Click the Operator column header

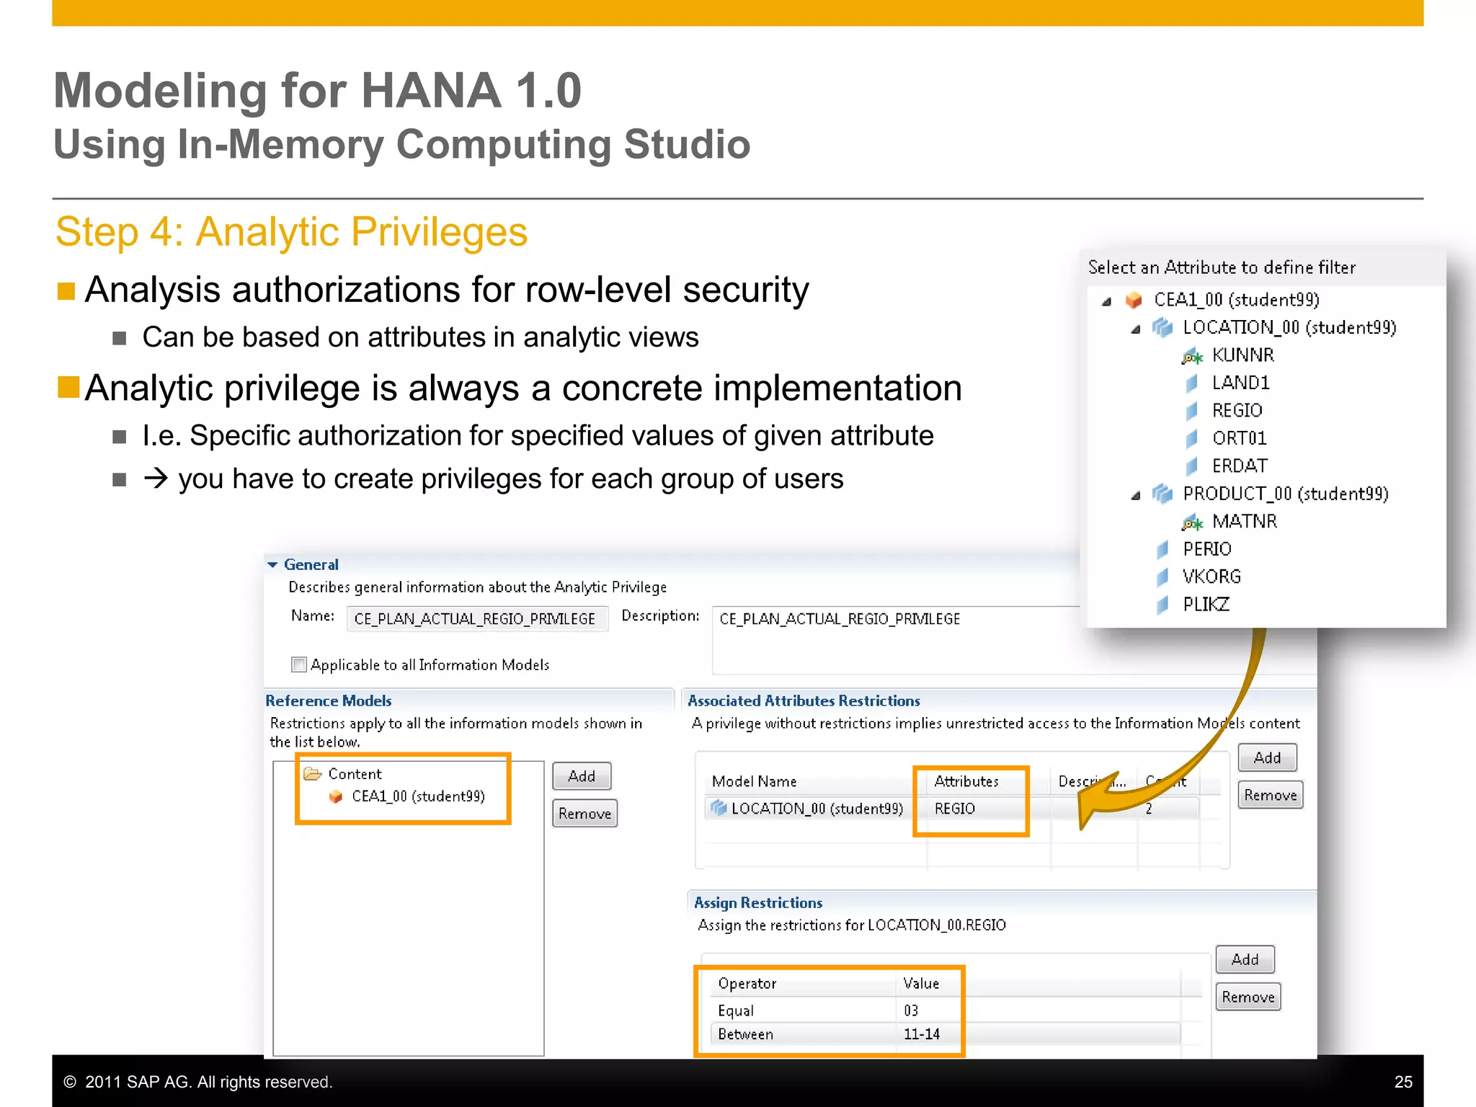(747, 984)
